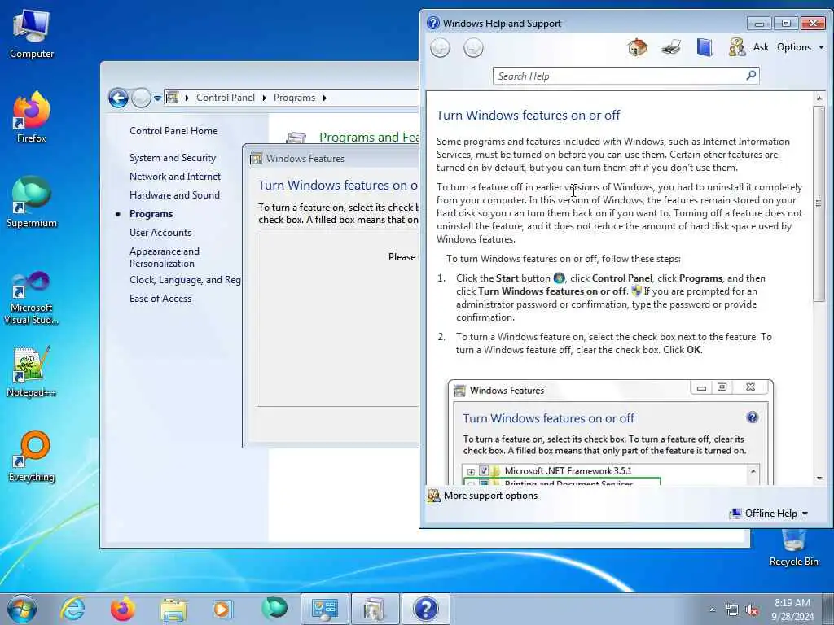Screen dimensions: 834x625
Task: Open recent pages dropdown in Control Panel
Action: pos(157,98)
